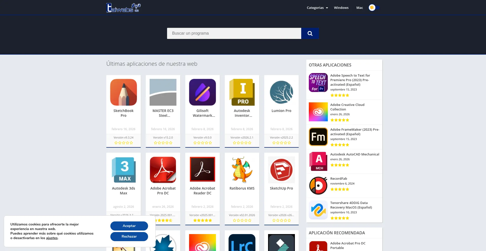Image resolution: width=486 pixels, height=251 pixels.
Task: Click the star rating under RecordFab
Action: [340, 189]
